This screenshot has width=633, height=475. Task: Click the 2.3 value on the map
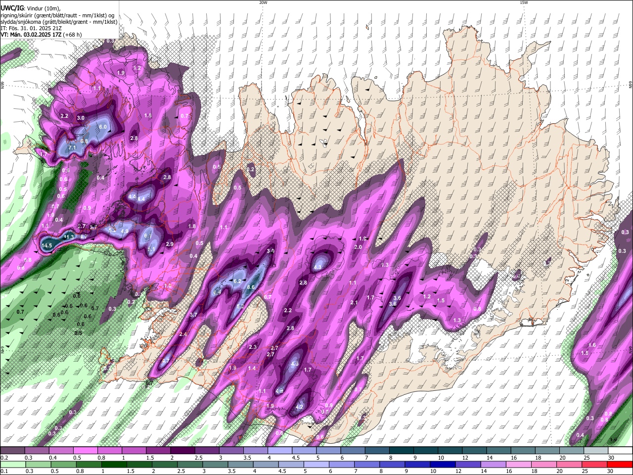(x=253, y=347)
